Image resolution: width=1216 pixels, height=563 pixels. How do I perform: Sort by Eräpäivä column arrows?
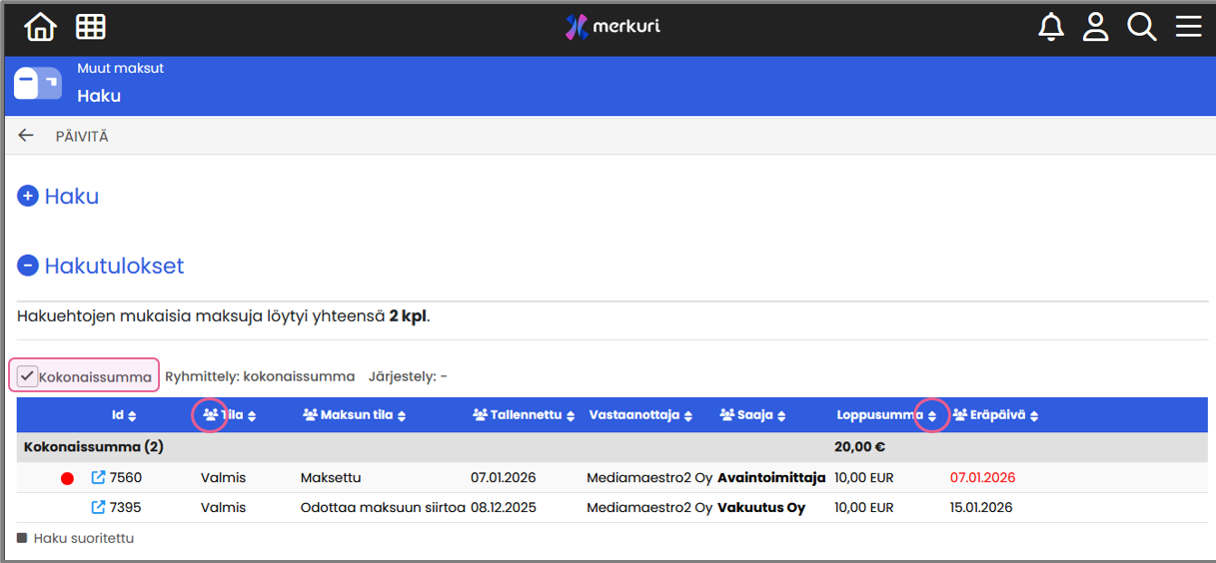tap(1034, 416)
